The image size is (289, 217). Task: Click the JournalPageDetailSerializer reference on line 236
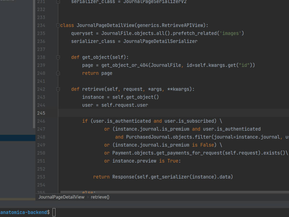coord(161,41)
